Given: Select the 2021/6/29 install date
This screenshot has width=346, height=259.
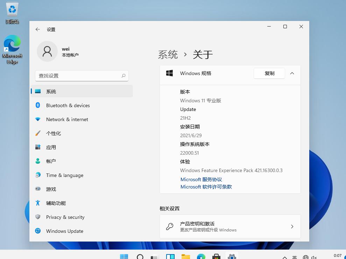Looking at the screenshot, I should 191,135.
